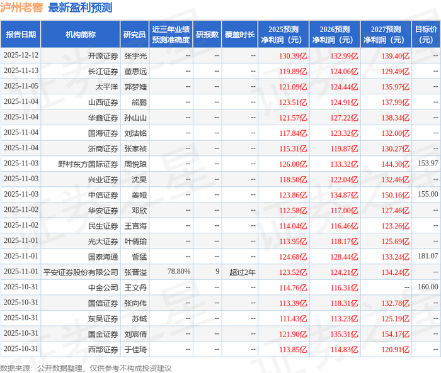This screenshot has height=373, width=441.
Task: Click analyst name 沈昊
Action: pyautogui.click(x=139, y=180)
